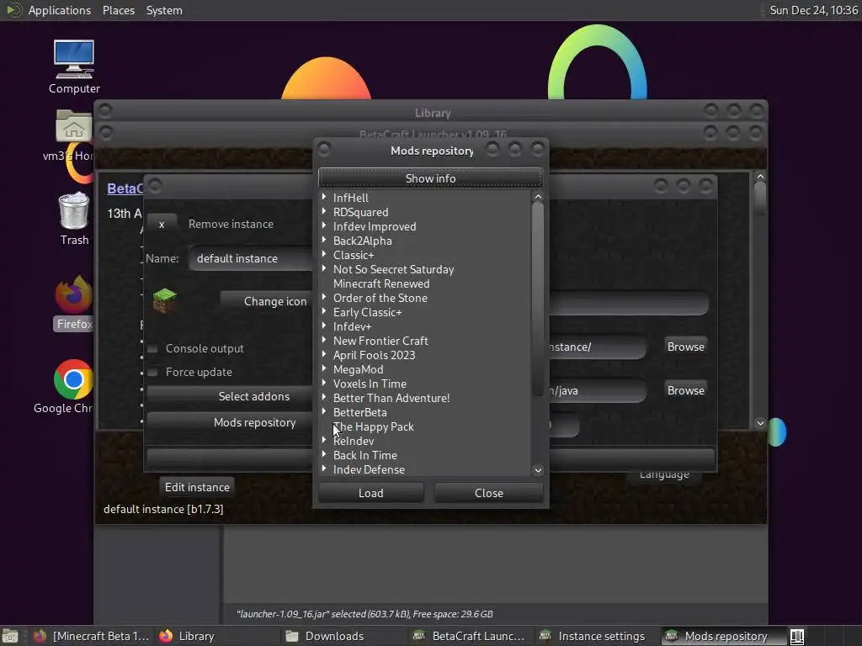The width and height of the screenshot is (862, 646).
Task: Select ReIndev mod entry
Action: [354, 441]
